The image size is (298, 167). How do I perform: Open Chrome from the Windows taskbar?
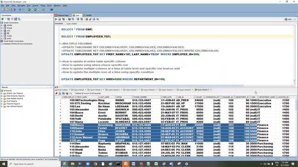(95, 164)
